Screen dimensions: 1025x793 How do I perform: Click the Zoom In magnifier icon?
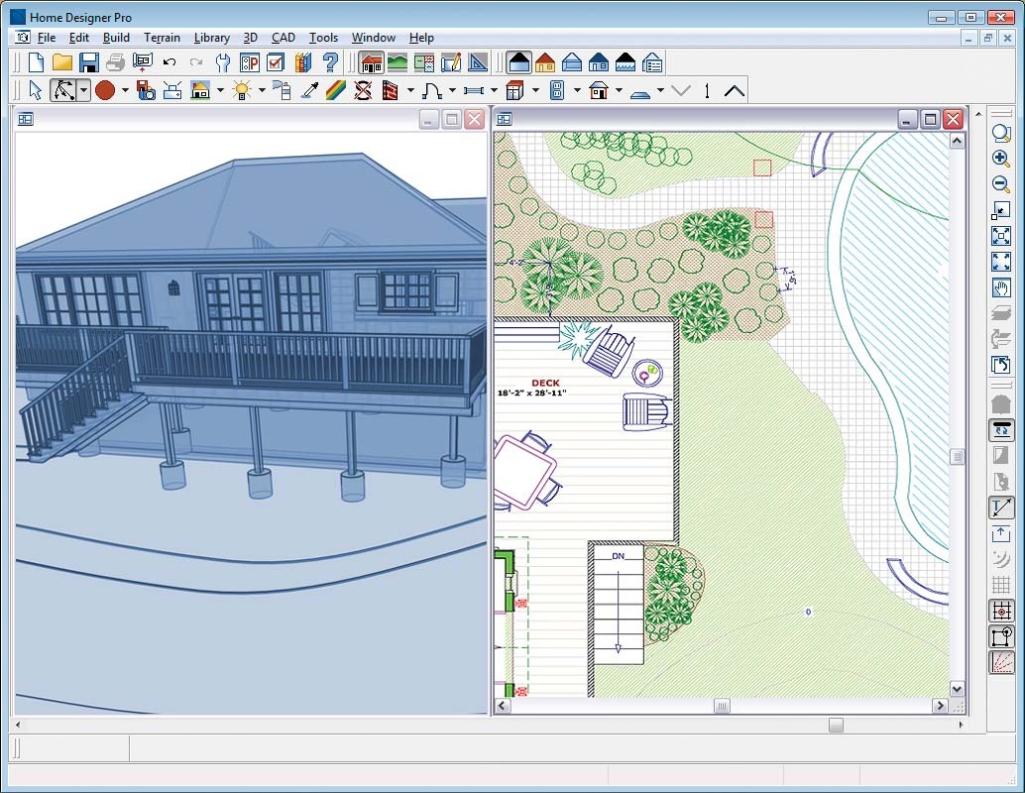(x=1000, y=159)
